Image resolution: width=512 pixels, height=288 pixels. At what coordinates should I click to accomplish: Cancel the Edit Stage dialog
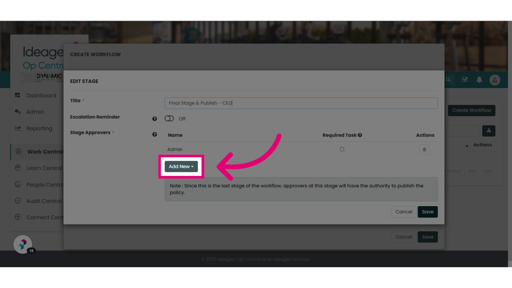pos(403,212)
